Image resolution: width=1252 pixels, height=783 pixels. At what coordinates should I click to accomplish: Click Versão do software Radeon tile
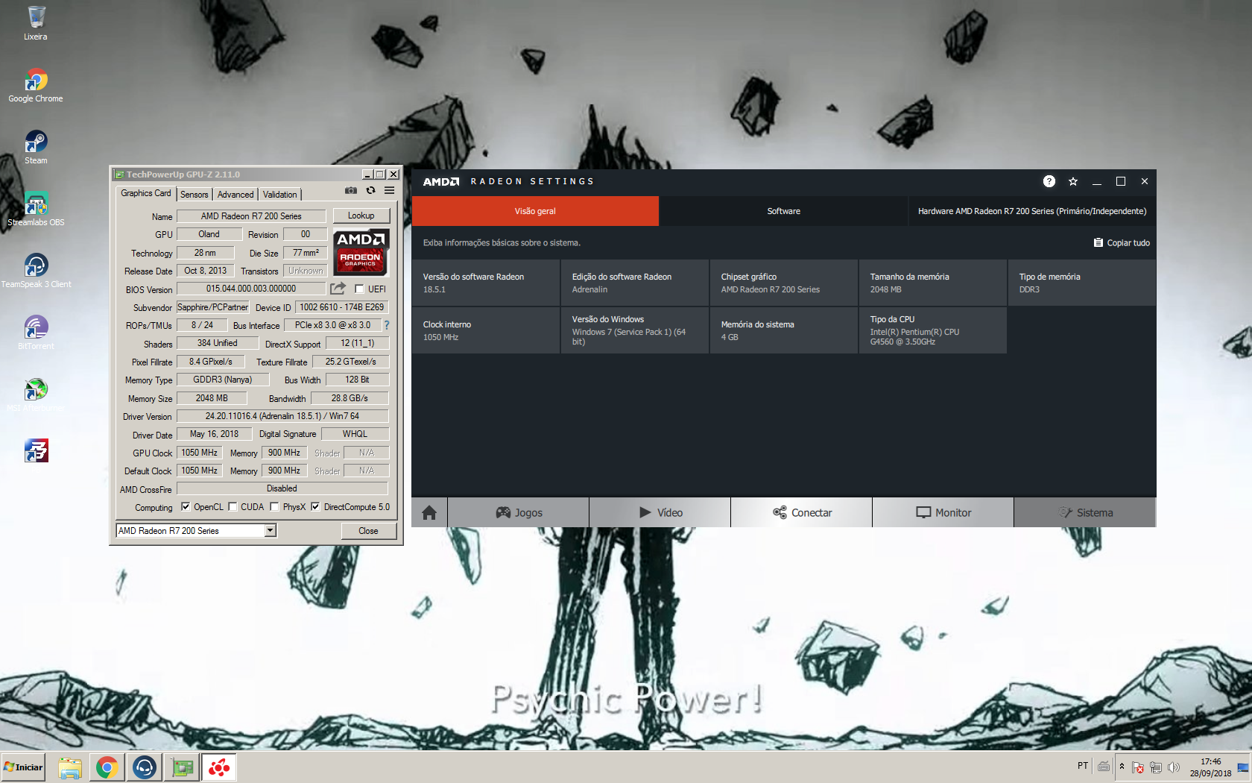(485, 283)
